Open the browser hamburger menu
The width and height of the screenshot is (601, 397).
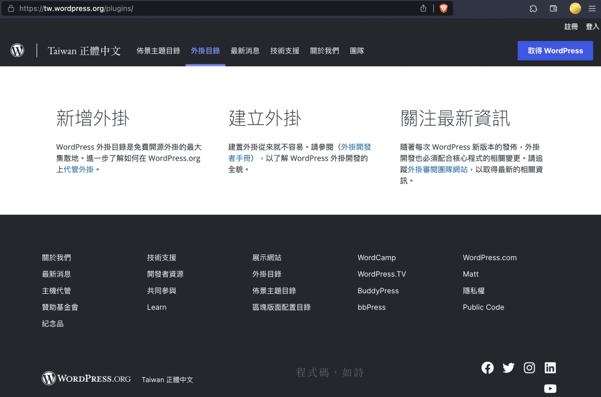(592, 8)
